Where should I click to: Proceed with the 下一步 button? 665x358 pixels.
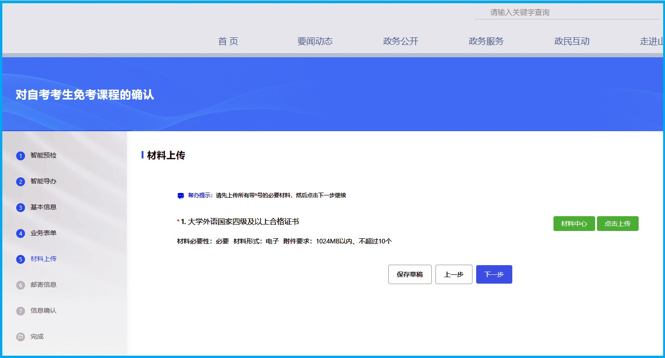point(494,274)
